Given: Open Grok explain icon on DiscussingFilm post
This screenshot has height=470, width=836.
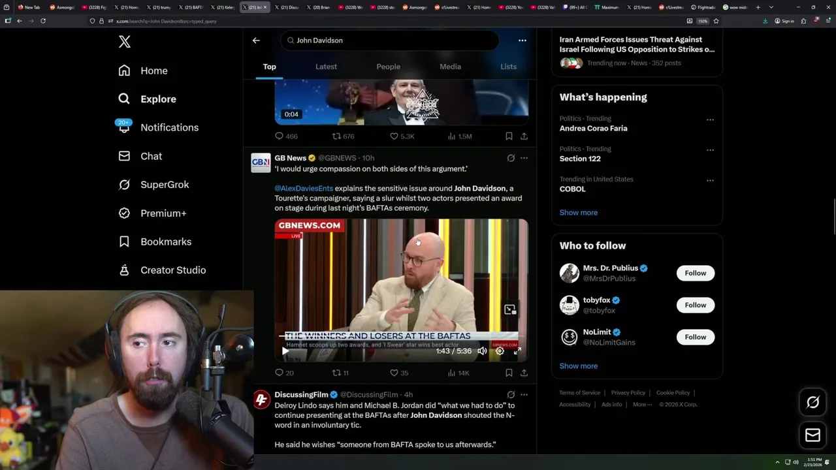Looking at the screenshot, I should click(511, 395).
